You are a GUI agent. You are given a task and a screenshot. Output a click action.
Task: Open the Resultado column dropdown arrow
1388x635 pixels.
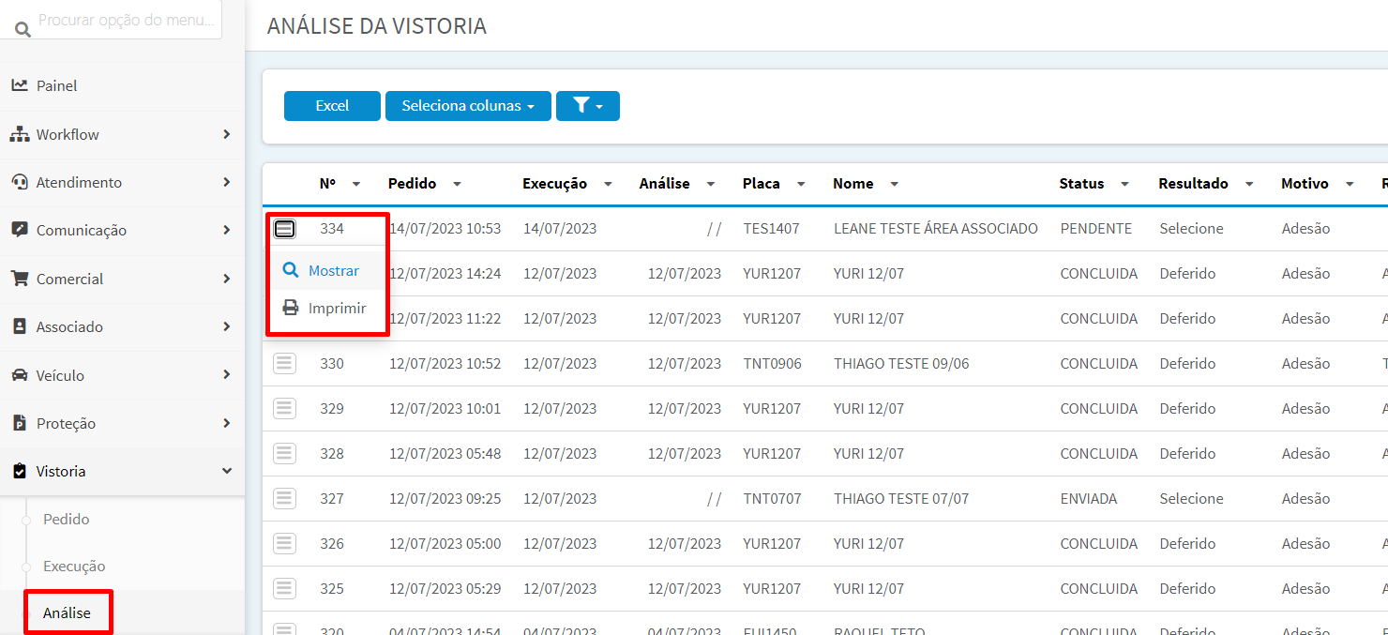[x=1249, y=185]
